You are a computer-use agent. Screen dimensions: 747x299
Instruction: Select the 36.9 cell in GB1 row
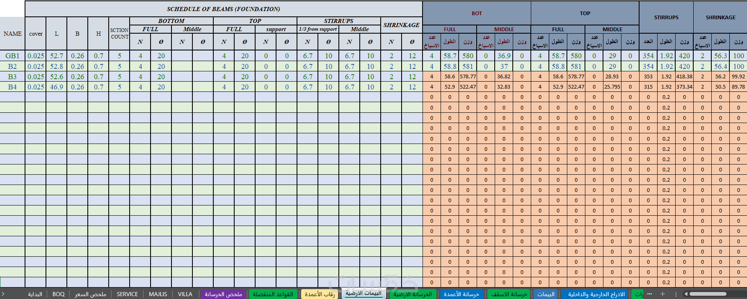[504, 56]
